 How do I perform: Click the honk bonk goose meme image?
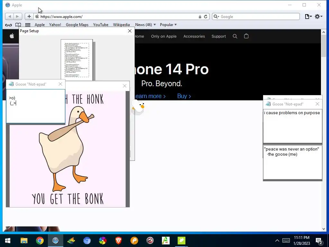point(67,149)
